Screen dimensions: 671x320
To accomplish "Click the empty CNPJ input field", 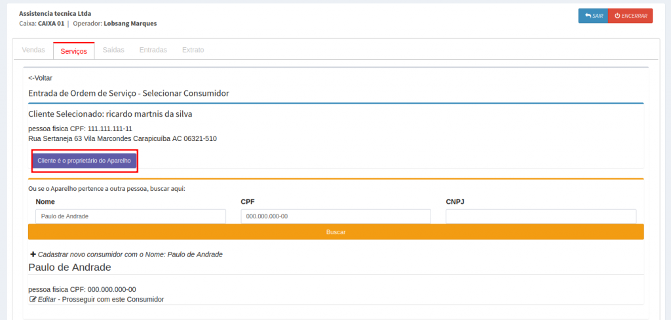I will coord(541,216).
